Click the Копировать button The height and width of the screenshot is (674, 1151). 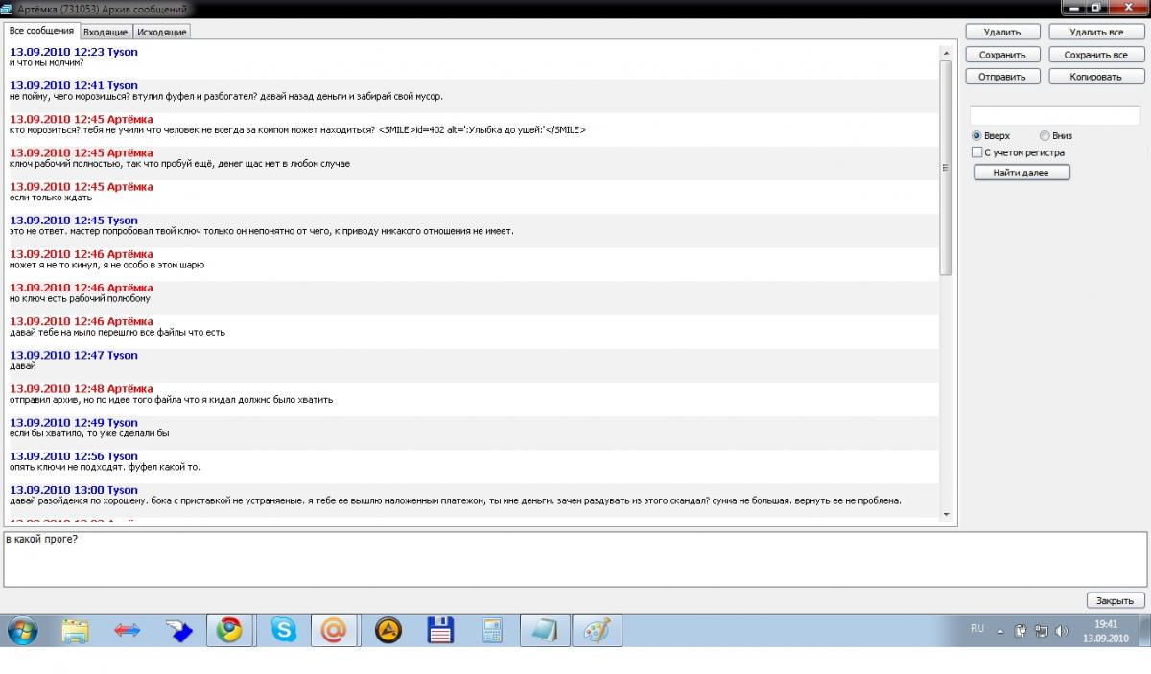pos(1096,77)
